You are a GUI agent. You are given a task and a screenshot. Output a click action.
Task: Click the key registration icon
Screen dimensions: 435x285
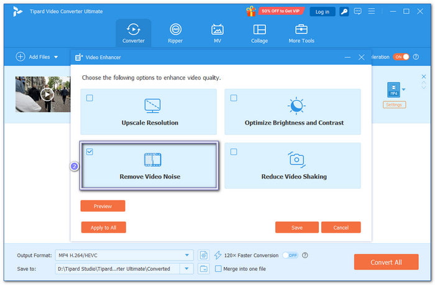click(344, 12)
